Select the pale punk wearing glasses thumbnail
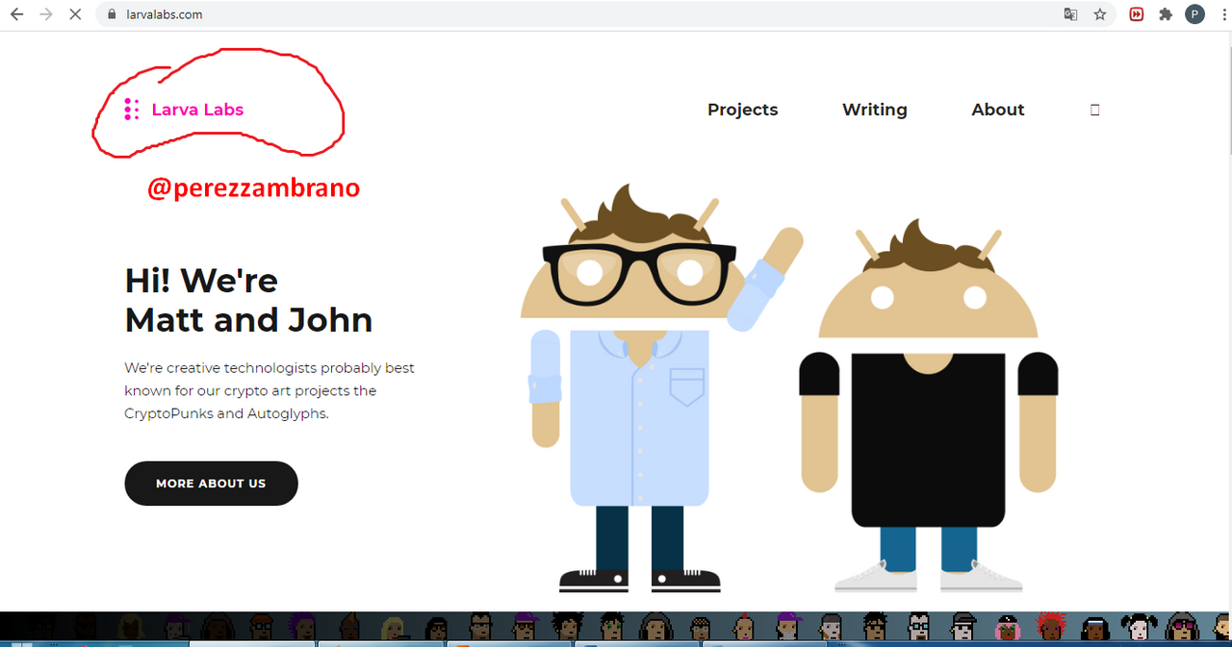The image size is (1232, 647). pos(920,626)
